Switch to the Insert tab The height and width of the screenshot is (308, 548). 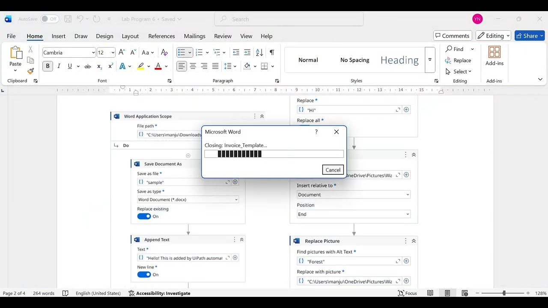[x=59, y=36]
